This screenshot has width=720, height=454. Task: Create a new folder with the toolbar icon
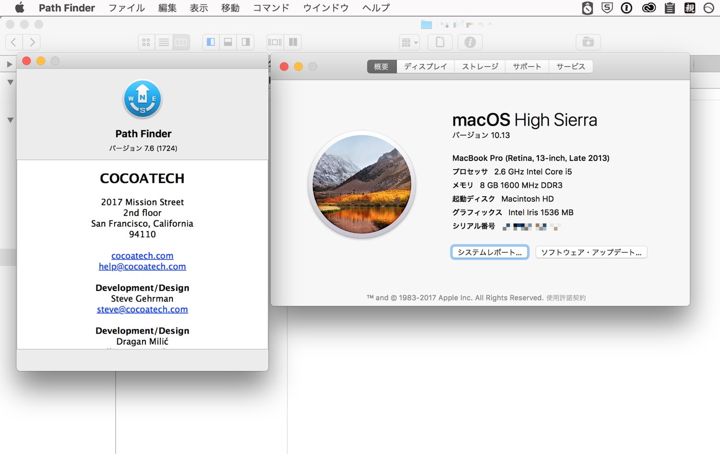pos(588,42)
